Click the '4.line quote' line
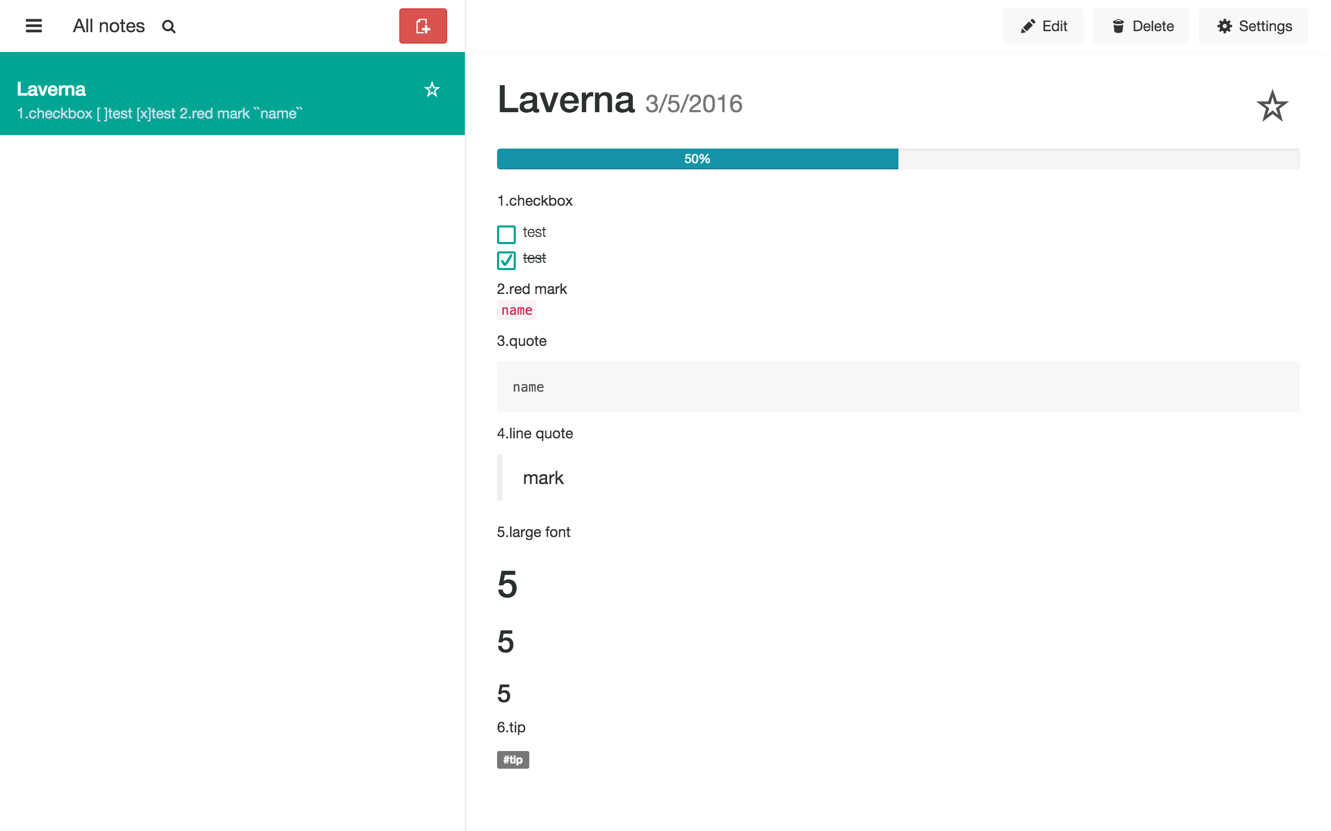 pyautogui.click(x=534, y=434)
